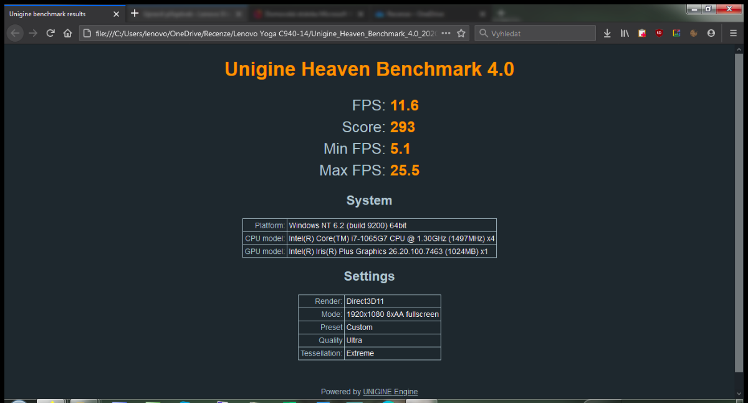Follow the UNIGINE Engine link
Image resolution: width=748 pixels, height=403 pixels.
coord(390,392)
